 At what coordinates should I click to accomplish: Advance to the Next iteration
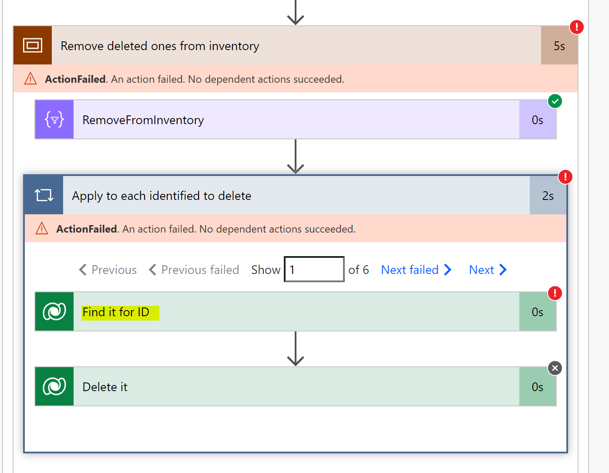pos(487,270)
